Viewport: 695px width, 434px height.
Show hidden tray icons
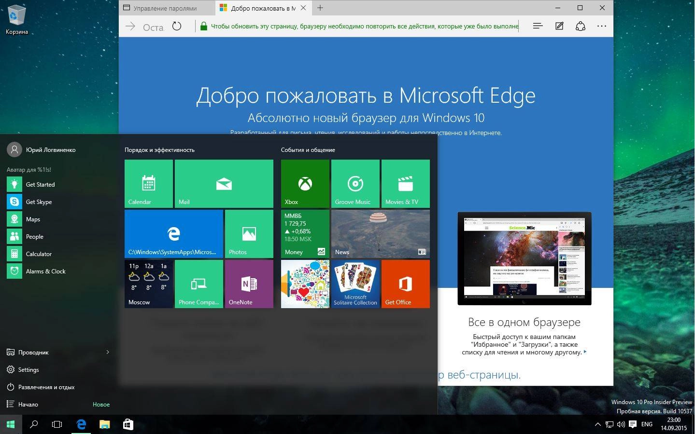tap(597, 424)
